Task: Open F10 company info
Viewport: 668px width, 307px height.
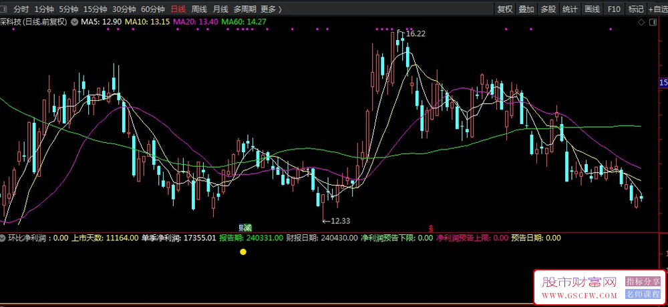Action: click(614, 9)
